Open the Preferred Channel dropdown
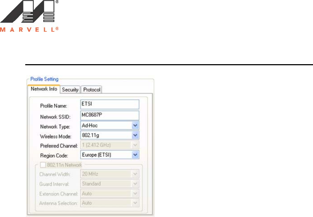Screen dimensions: 313x217 click(x=110, y=145)
